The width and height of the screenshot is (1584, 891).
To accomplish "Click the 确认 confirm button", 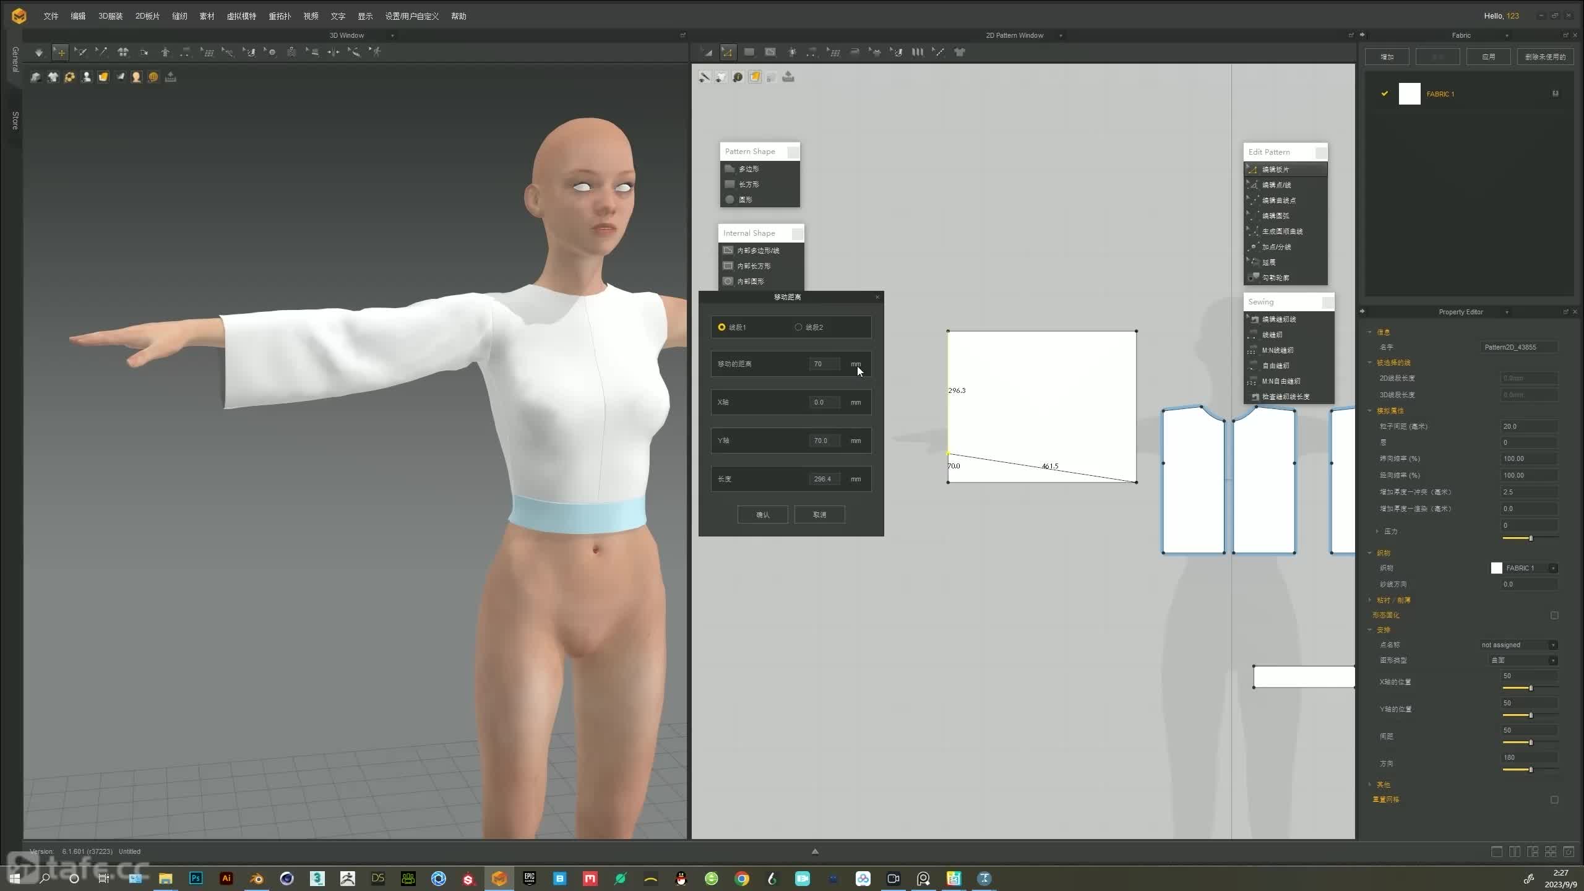I will coord(762,515).
